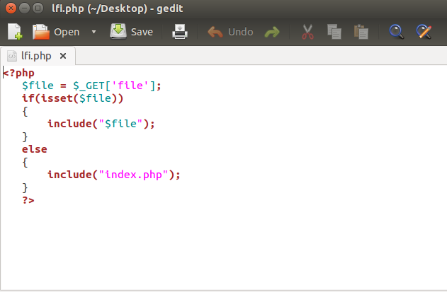
Task: Click the "else" keyword
Action: point(35,149)
